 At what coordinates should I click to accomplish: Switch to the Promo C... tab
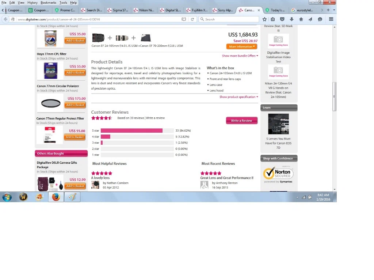(65, 10)
